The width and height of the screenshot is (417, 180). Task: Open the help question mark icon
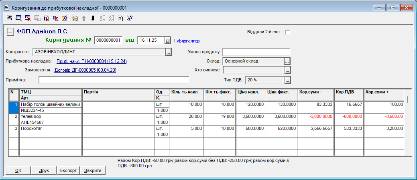120,18
